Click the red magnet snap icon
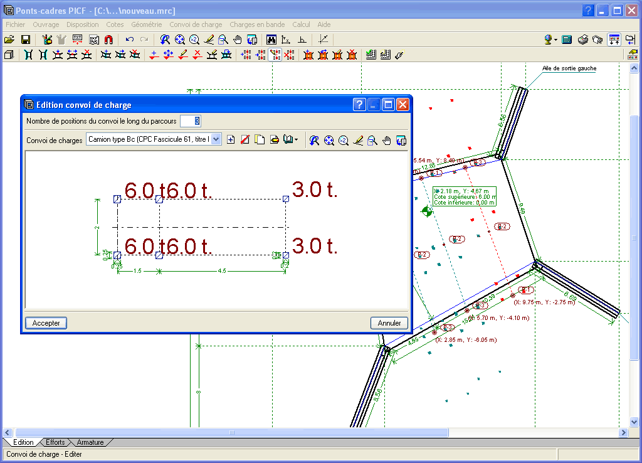Viewport: 642px width, 463px height. click(108, 40)
